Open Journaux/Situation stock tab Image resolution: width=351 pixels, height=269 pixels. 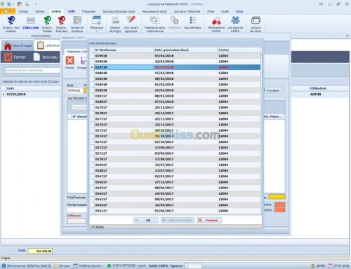point(119,11)
